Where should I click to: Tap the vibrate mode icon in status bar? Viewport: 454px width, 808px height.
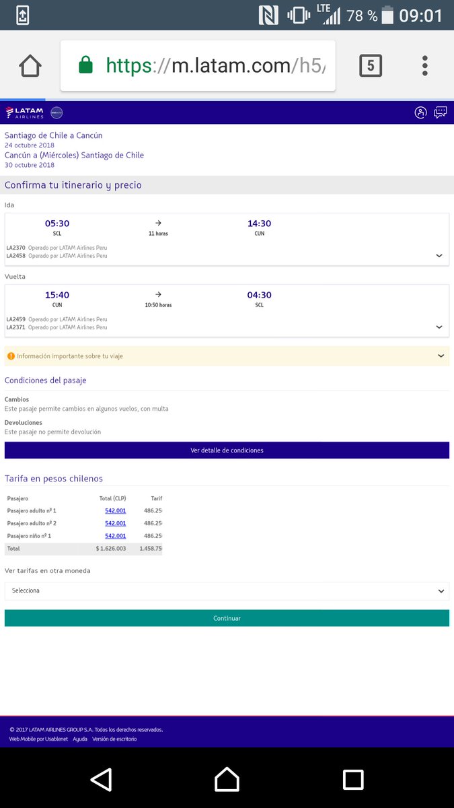pos(299,15)
